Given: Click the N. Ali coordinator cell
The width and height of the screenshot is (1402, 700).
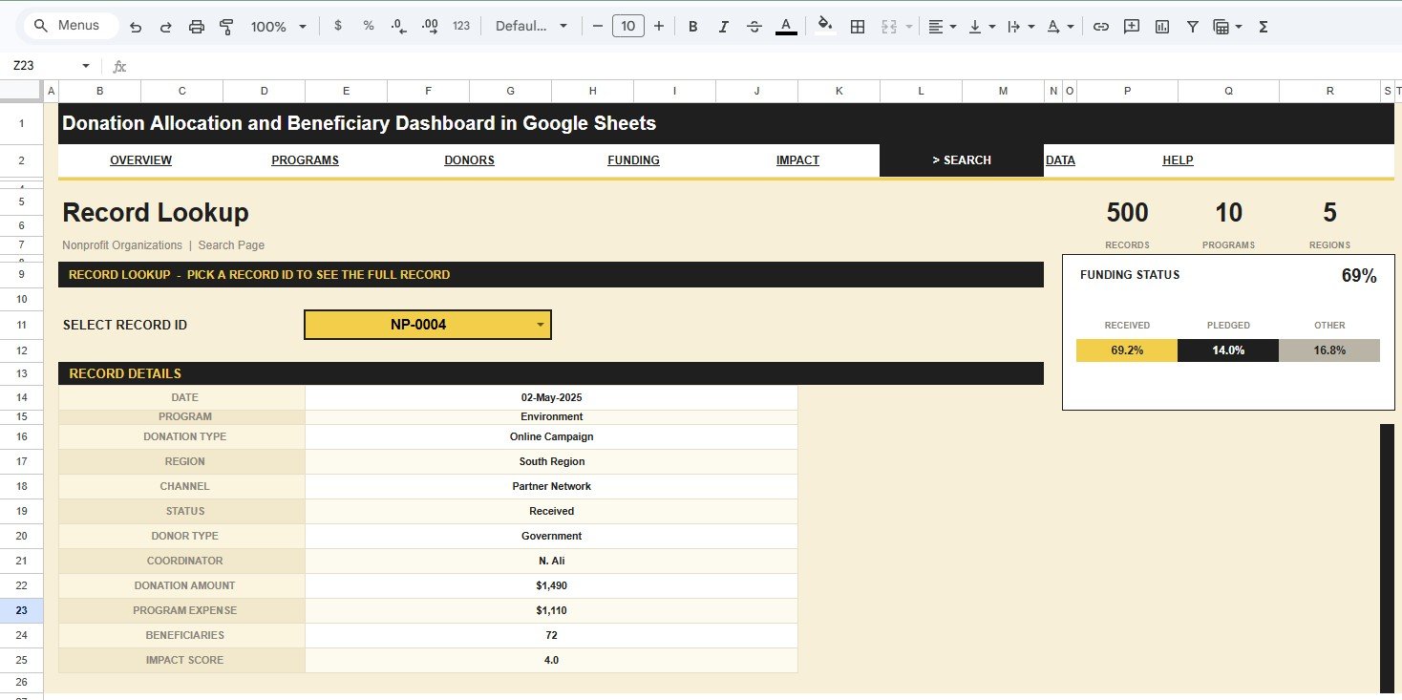Looking at the screenshot, I should 551,561.
